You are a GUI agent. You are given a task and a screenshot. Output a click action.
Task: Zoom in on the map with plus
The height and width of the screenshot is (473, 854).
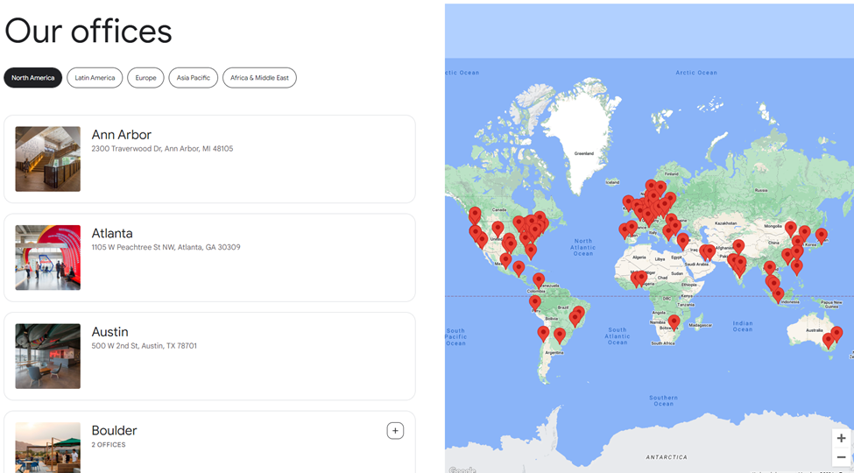(x=841, y=438)
